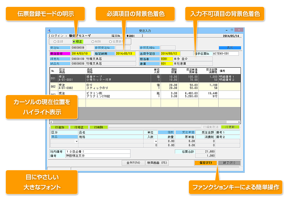The image size is (290, 202).
Task: Click the 得意先 code field 00000100
Action: pos(78,59)
